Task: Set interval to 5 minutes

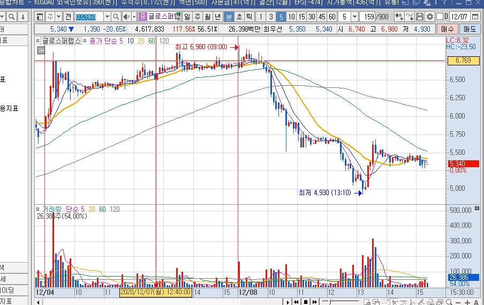Action: pos(281,17)
